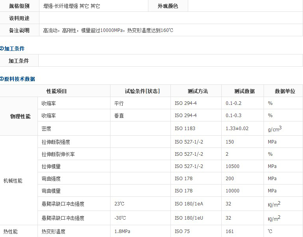303x237 pixels.
Task: Click the 备注说明 row label
Action: coord(19,30)
